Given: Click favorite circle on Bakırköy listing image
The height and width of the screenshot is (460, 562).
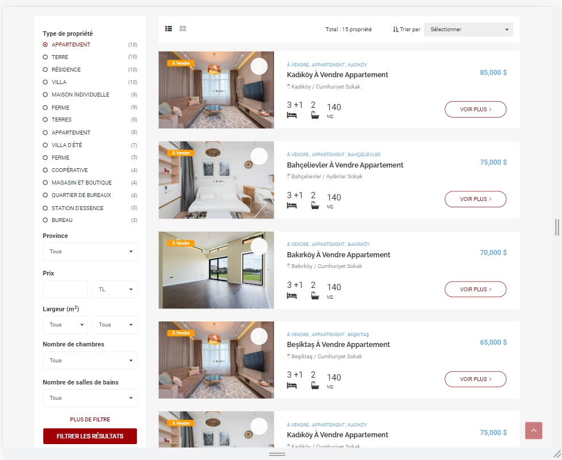Looking at the screenshot, I should [x=259, y=246].
